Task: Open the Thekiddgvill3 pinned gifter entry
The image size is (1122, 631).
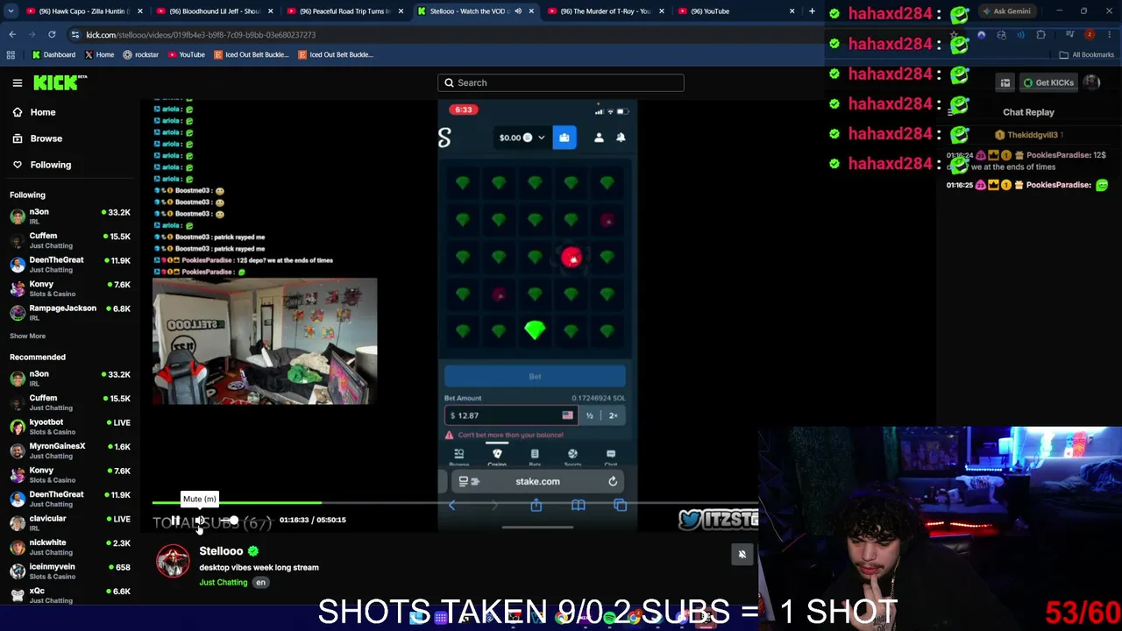Action: 1028,135
